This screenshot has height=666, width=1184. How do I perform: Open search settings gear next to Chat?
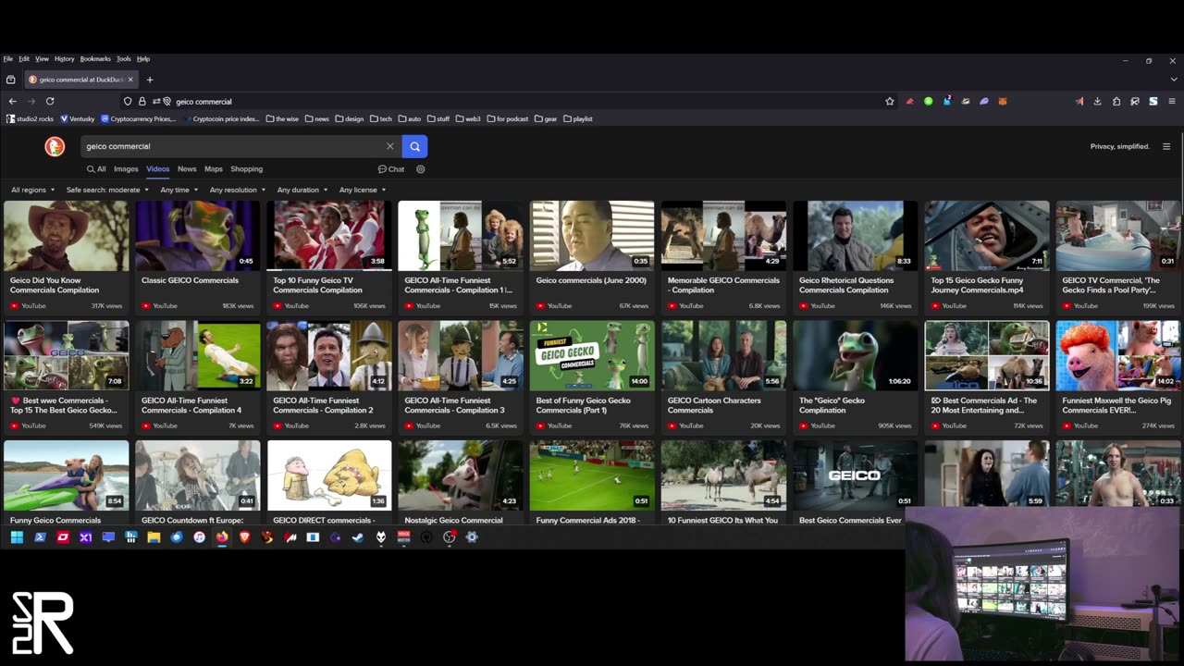coord(421,169)
